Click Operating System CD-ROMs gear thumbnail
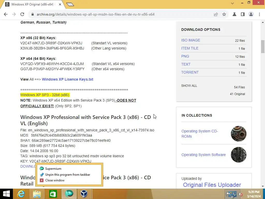The width and height of the screenshot is (265, 199). [238, 134]
